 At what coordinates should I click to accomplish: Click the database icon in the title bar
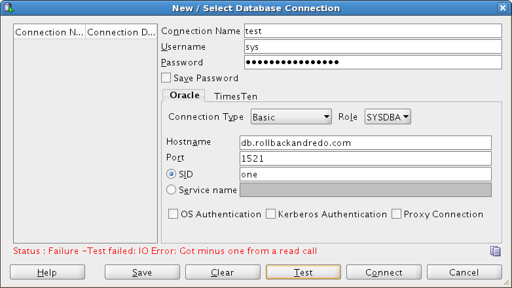point(9,8)
